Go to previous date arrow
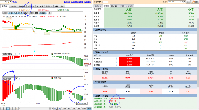 182,2
